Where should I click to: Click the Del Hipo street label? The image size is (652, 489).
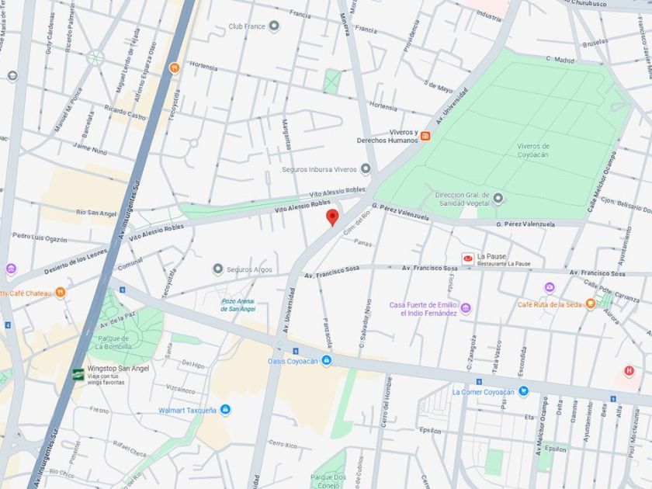pos(193,364)
